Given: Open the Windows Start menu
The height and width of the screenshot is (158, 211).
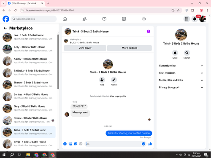Looking at the screenshot, I should (x=4, y=155).
